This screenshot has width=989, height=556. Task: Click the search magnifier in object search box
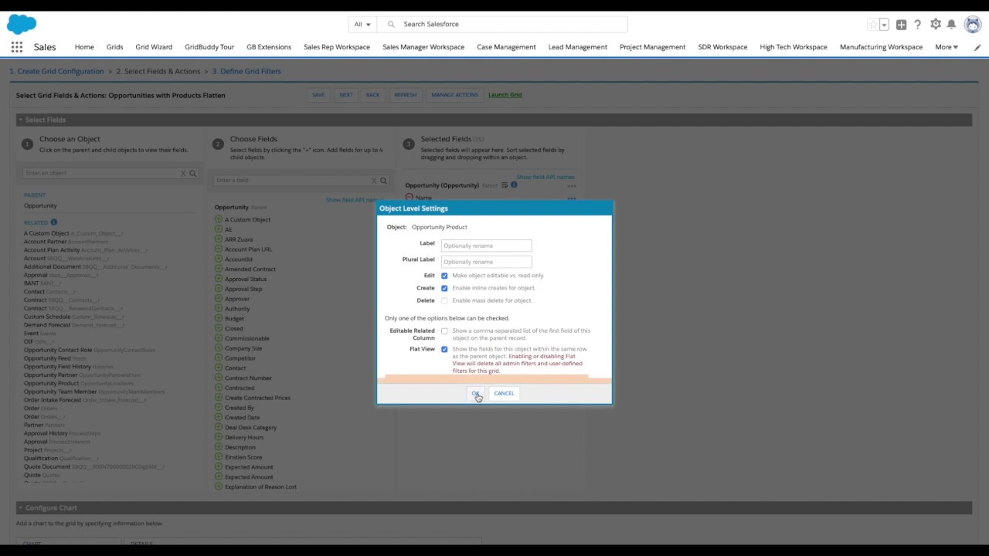click(193, 173)
